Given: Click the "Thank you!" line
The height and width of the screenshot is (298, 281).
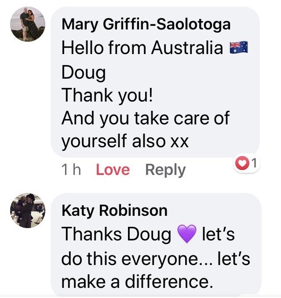Looking at the screenshot, I should [x=107, y=96].
